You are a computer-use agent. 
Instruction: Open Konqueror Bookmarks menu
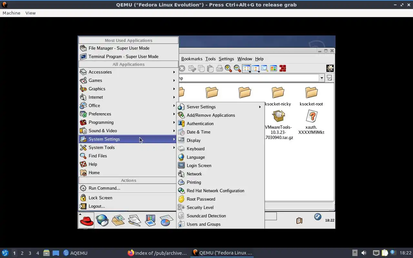(192, 59)
